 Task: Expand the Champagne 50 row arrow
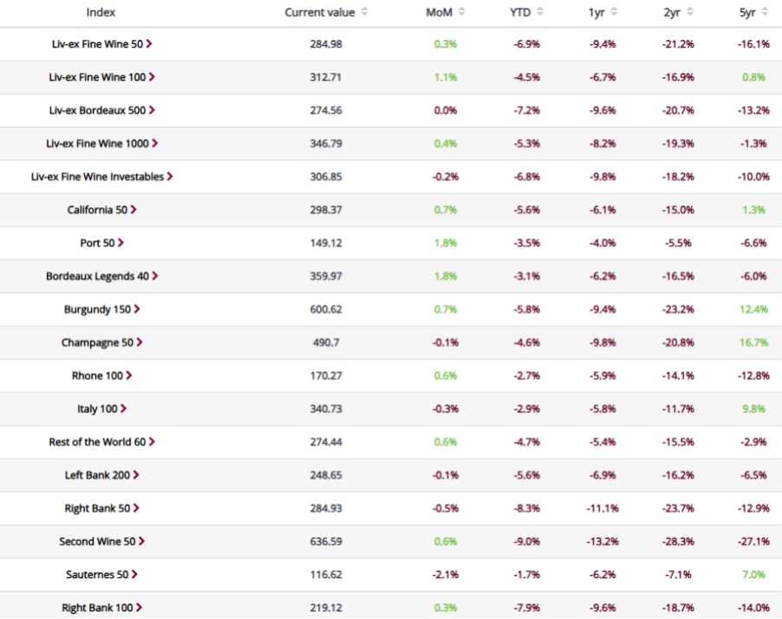[x=140, y=342]
